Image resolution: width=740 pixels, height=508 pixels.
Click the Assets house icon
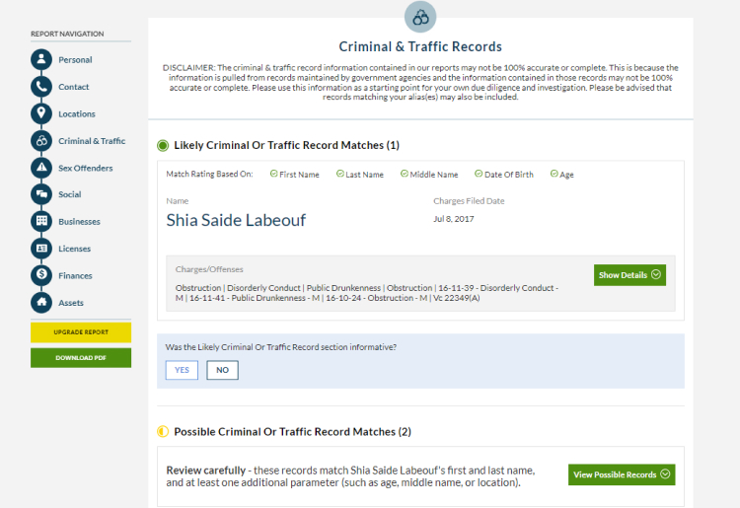click(41, 303)
